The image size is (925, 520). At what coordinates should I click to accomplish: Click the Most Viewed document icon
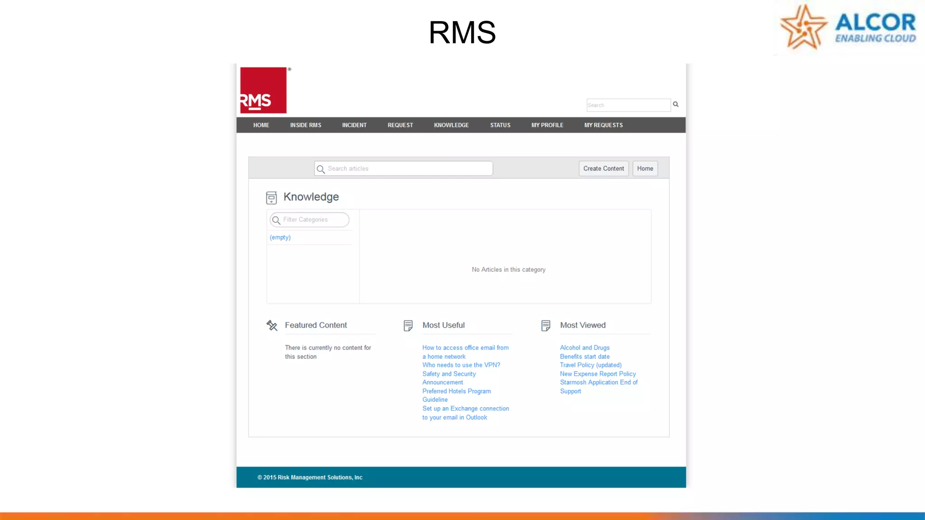[x=546, y=325]
